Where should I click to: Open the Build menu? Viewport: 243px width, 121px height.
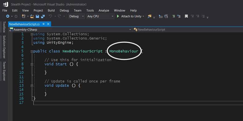click(x=51, y=11)
